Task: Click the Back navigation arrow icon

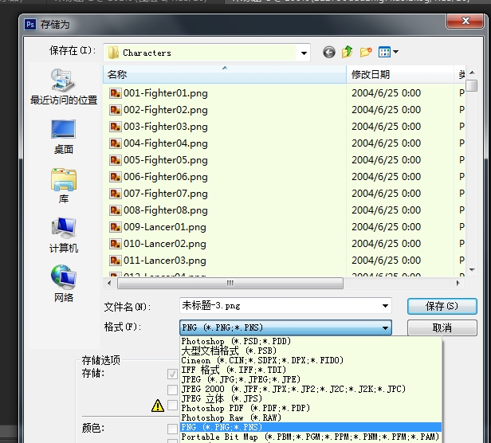Action: click(x=328, y=52)
